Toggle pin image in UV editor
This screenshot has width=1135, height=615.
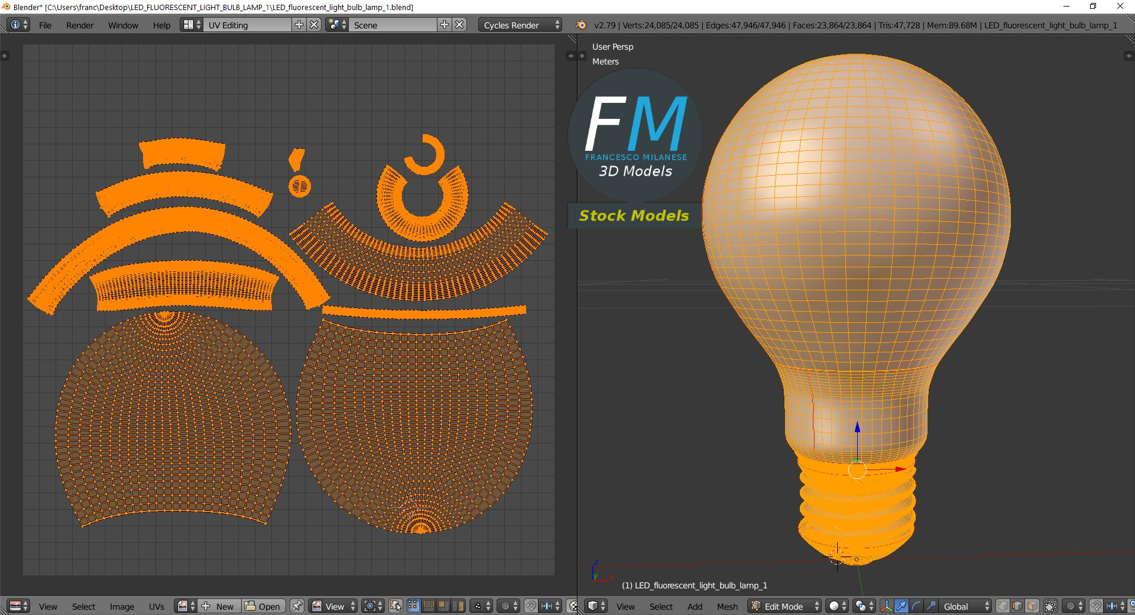297,606
